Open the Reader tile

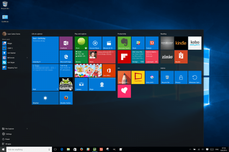[x=181, y=57]
